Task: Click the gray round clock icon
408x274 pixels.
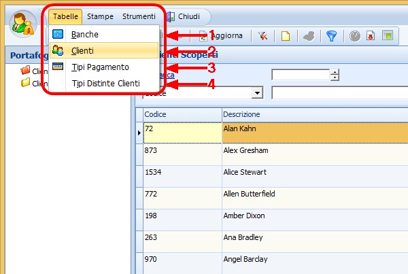Action: 355,35
